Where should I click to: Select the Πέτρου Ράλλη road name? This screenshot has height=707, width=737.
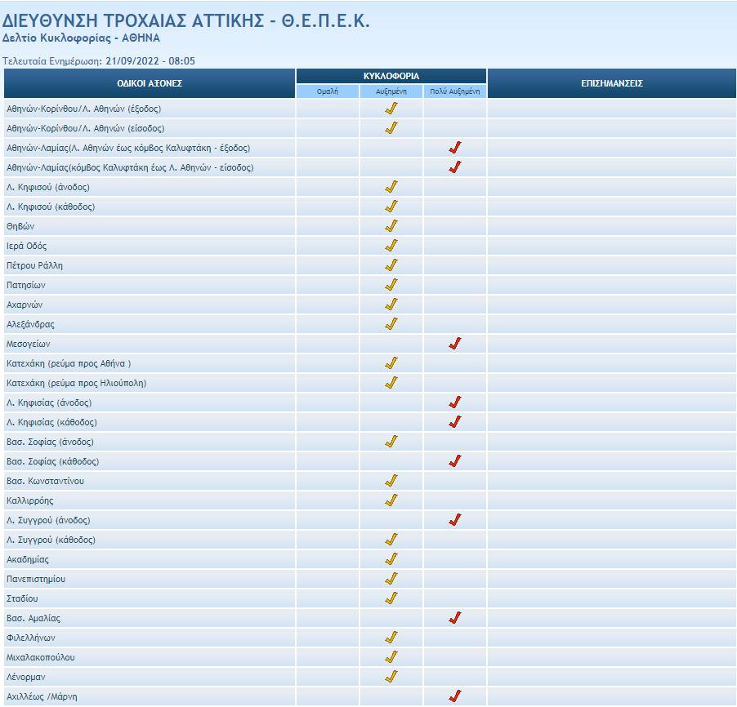click(x=34, y=265)
